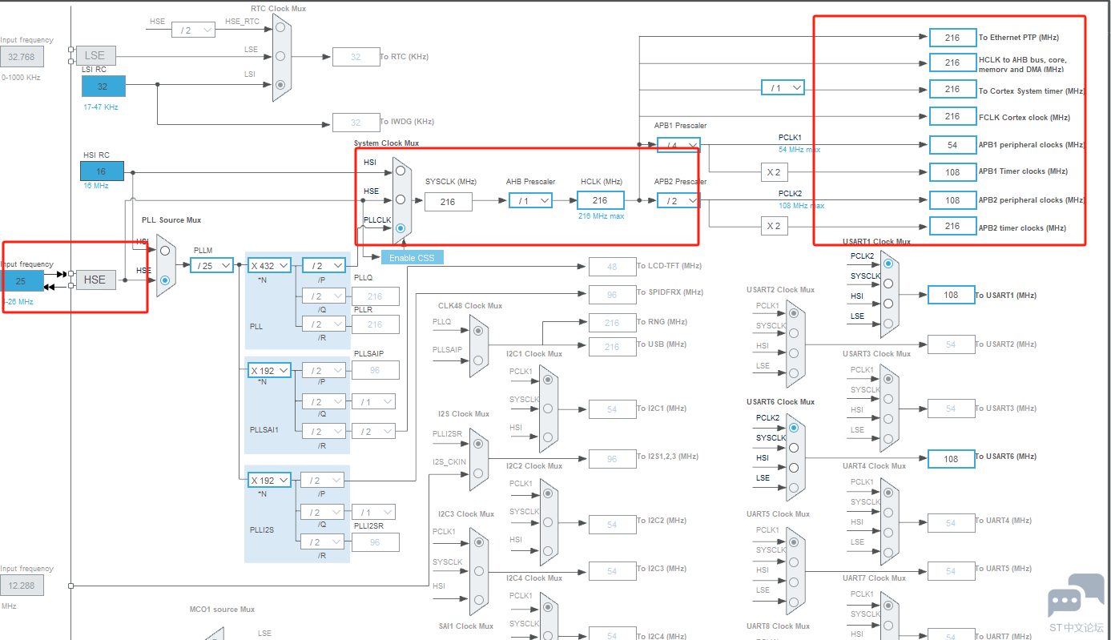
Task: Click the LSE input frequency field showing 32.768
Action: click(22, 57)
